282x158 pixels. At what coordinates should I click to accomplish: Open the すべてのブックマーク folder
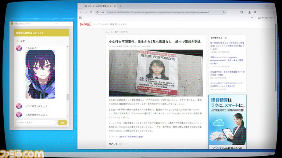pyautogui.click(x=266, y=18)
